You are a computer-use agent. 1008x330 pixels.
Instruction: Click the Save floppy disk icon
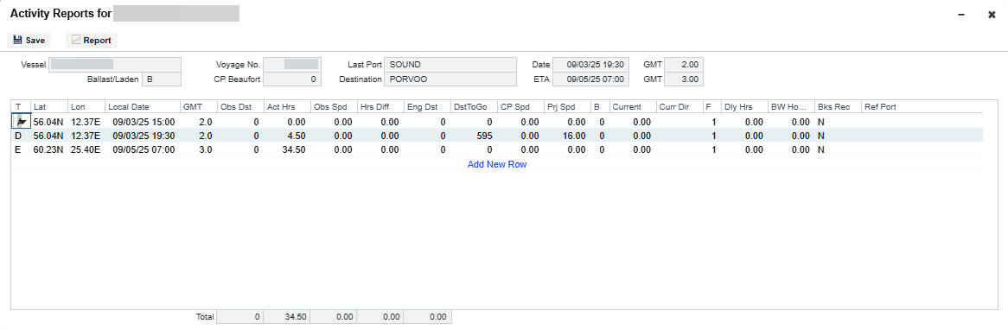pos(17,40)
